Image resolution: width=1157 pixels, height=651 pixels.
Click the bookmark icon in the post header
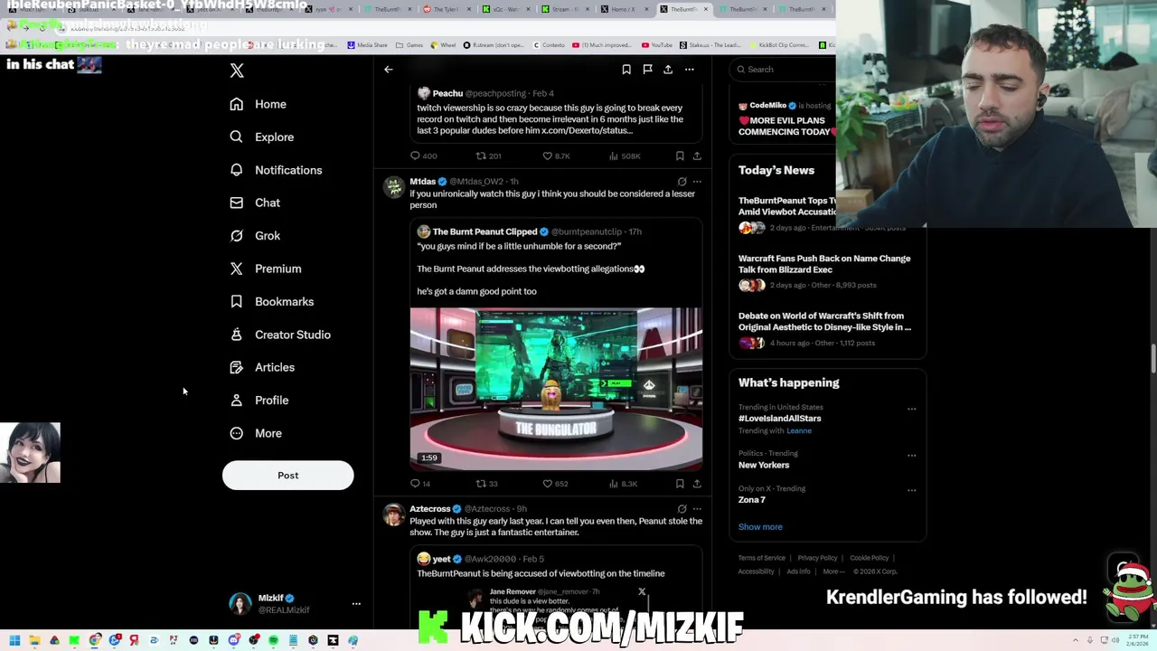point(626,70)
